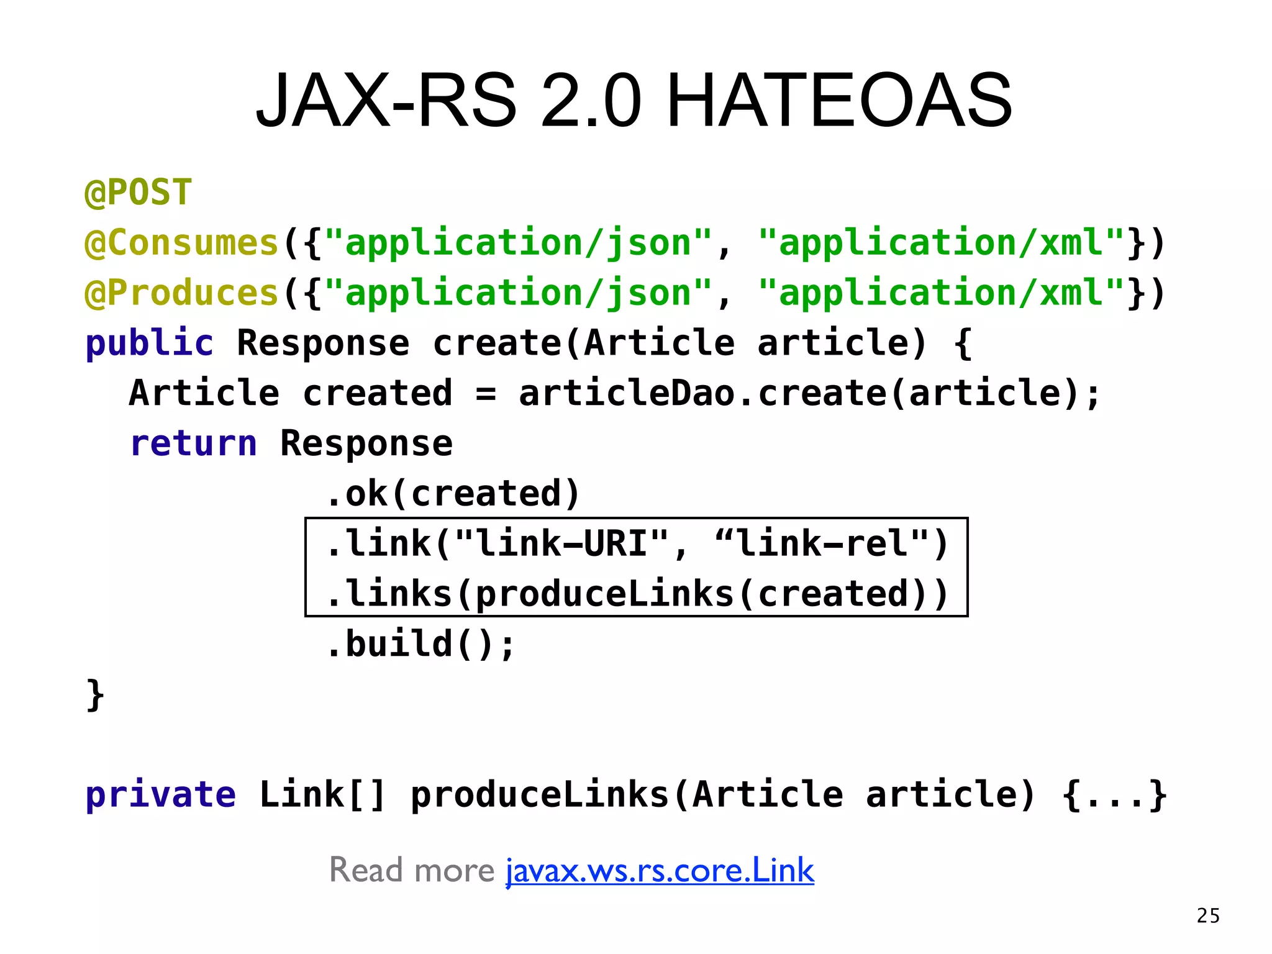The height and width of the screenshot is (954, 1272).
Task: Click the .ok(created) call
Action: [453, 493]
